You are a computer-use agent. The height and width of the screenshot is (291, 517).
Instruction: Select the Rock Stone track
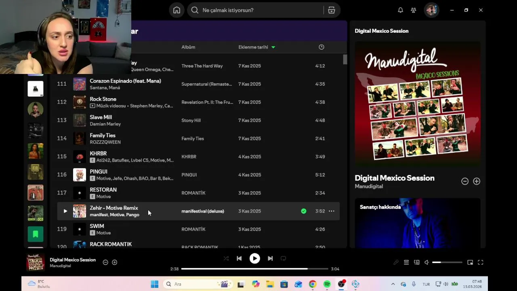click(103, 99)
